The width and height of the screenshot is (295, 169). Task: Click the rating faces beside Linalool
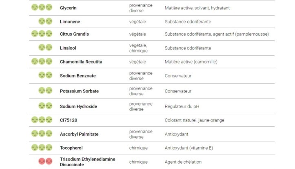(45, 48)
